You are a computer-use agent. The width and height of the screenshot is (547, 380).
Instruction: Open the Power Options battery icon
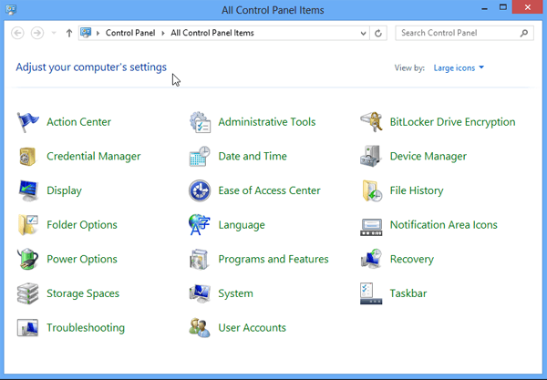point(27,259)
